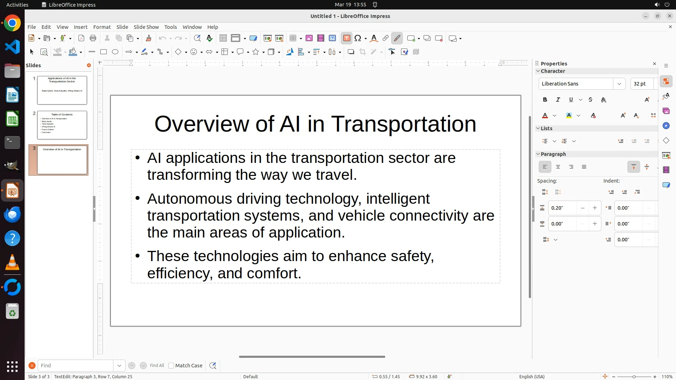Click the Insert Special Character icon

(358, 38)
